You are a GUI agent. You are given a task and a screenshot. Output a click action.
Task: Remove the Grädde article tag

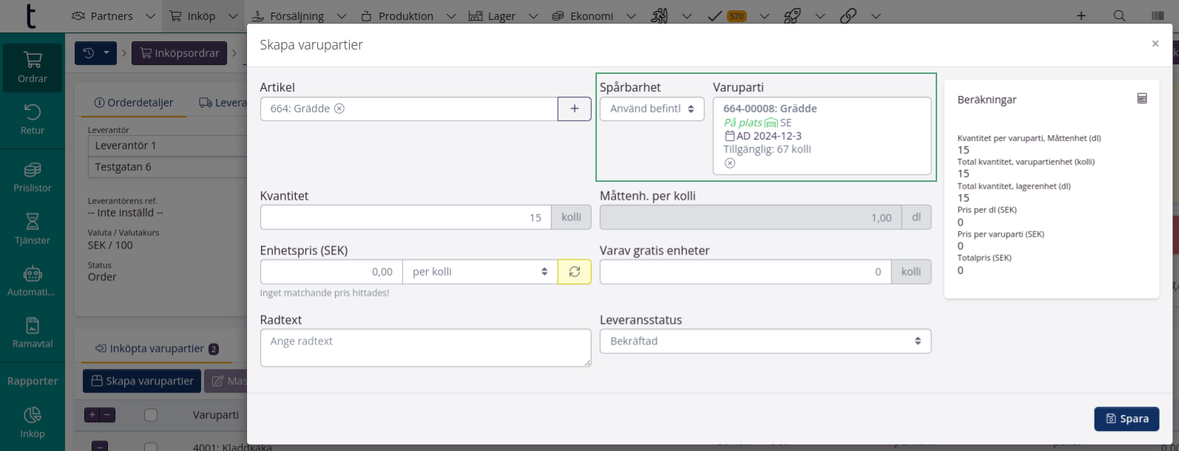coord(339,109)
